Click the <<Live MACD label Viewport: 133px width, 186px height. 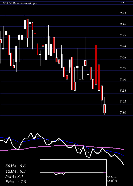point(112,179)
